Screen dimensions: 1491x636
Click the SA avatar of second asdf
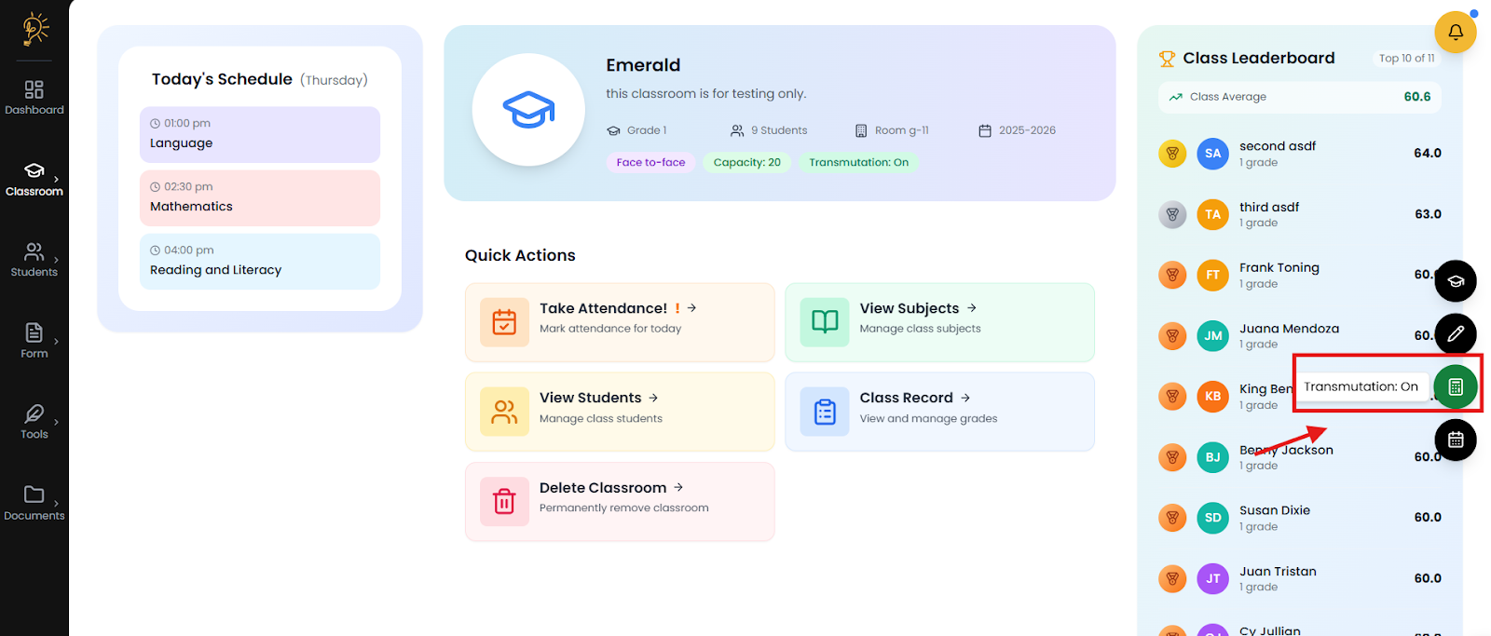tap(1212, 154)
